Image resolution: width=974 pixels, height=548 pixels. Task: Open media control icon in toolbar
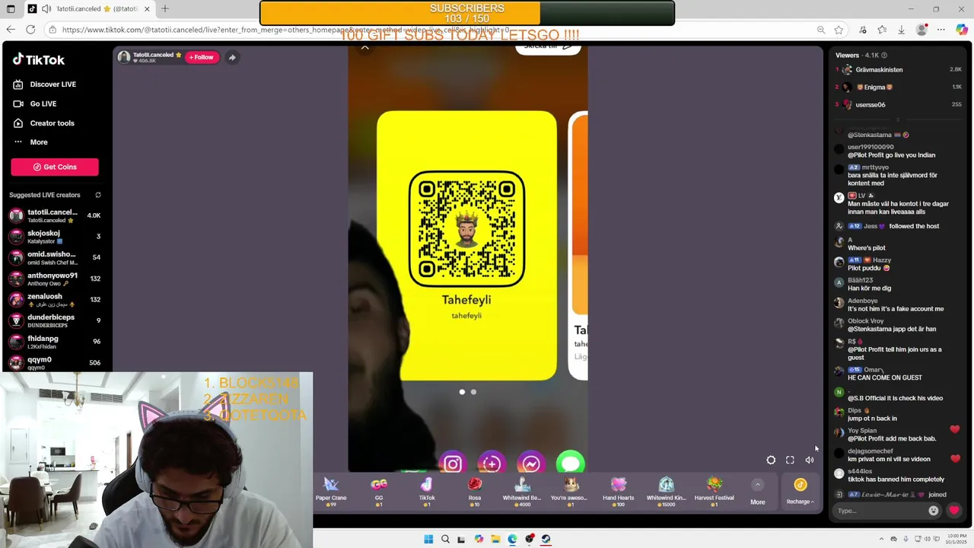coord(862,30)
